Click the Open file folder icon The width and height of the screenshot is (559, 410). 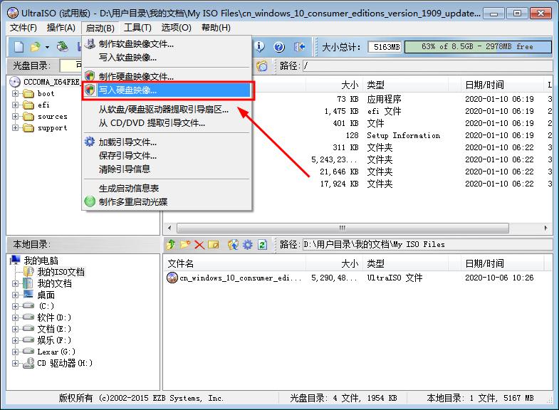36,47
